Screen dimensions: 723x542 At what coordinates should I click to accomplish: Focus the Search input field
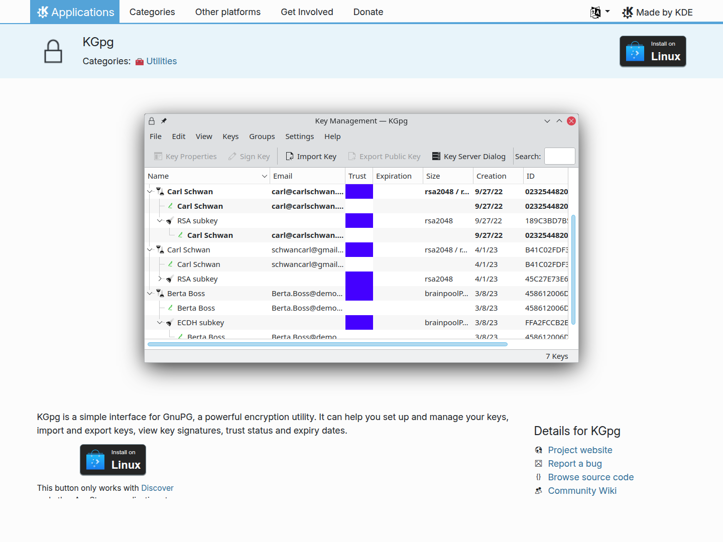coord(560,156)
